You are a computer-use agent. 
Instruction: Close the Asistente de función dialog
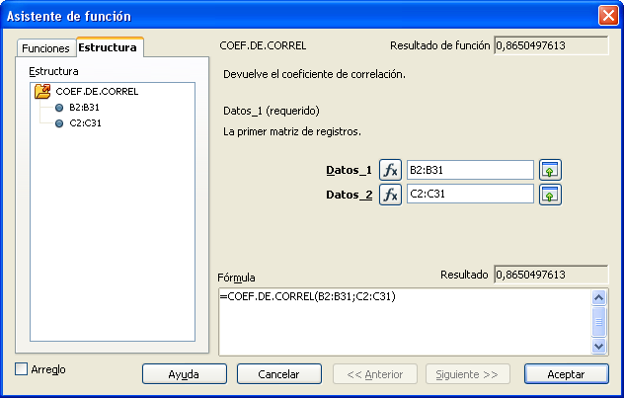point(608,16)
